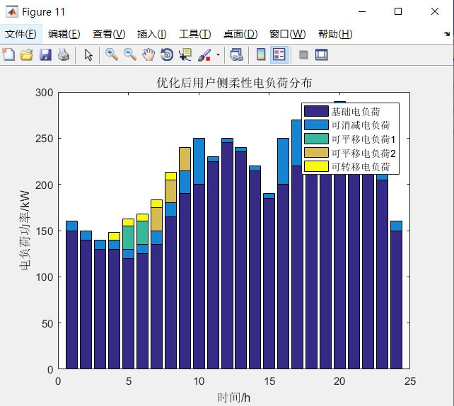Select the 可转移电负荷 legend label
Image resolution: width=454 pixels, height=406 pixels.
(361, 167)
